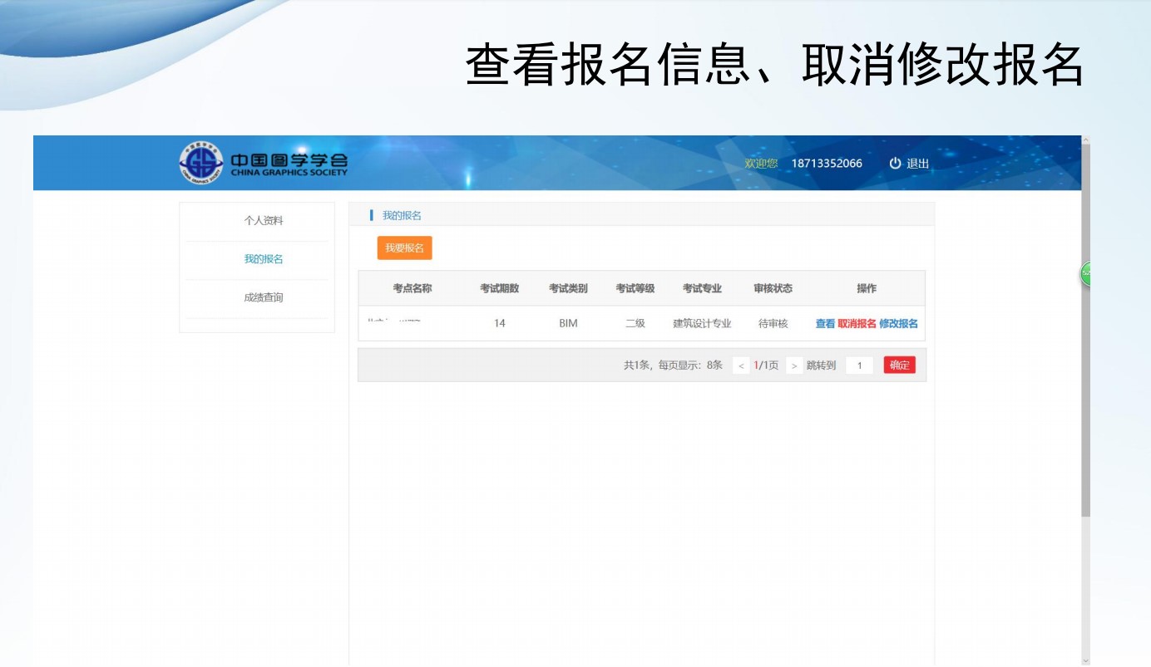
Task: Click the power icon to log out
Action: pos(895,164)
